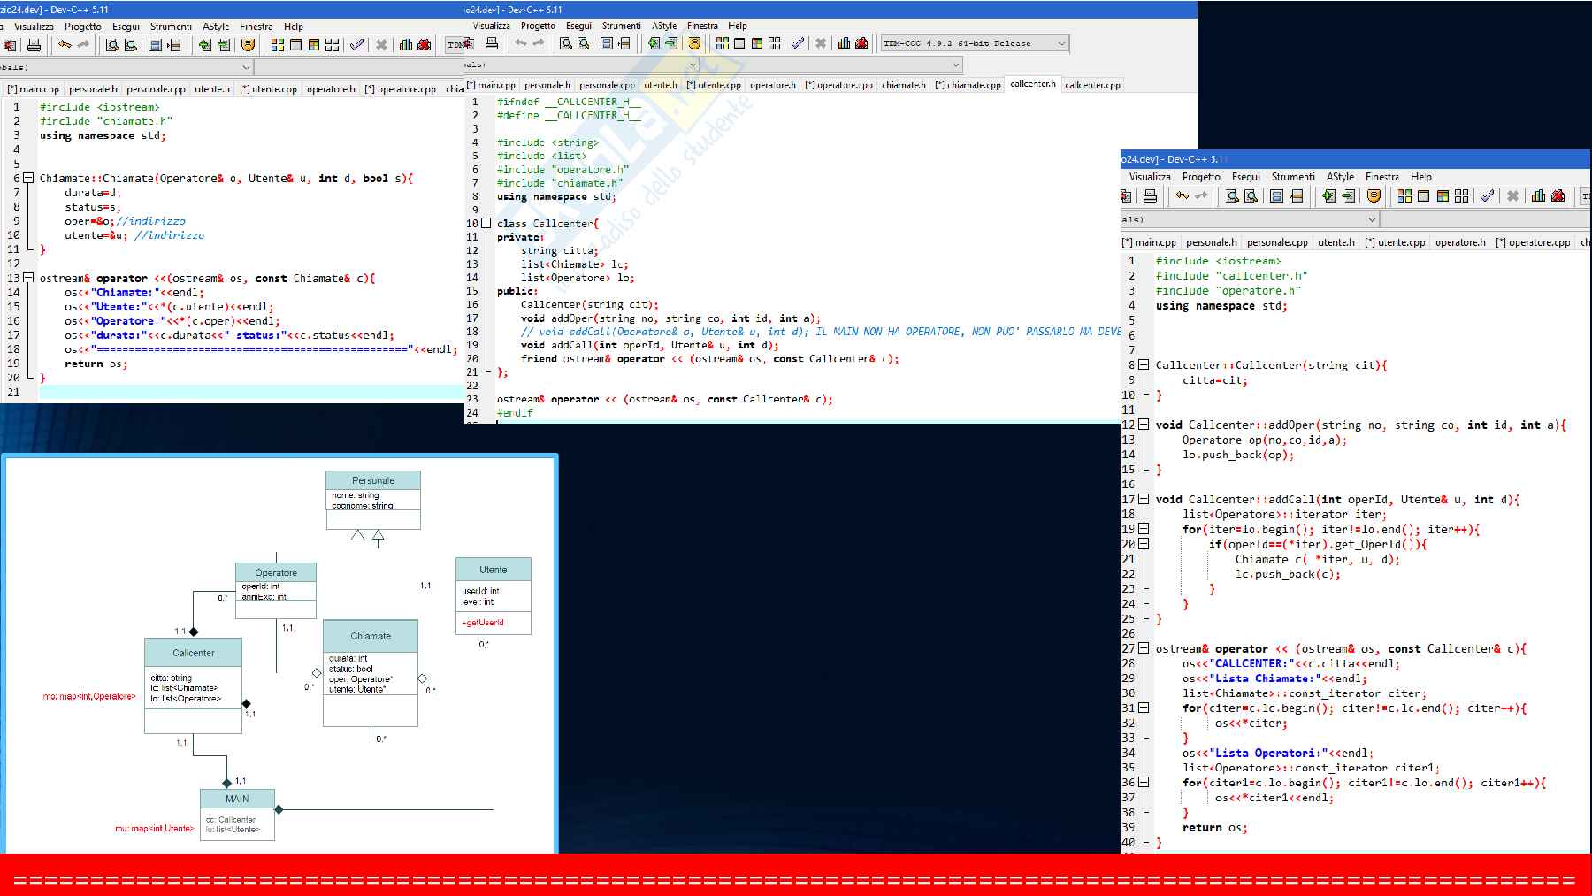
Task: Click Print icon in the Callcenter::addOper window
Action: 1150,196
